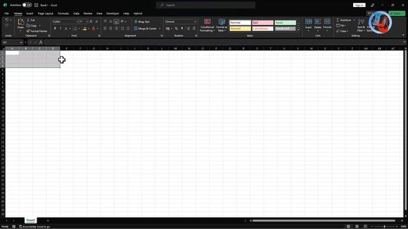
Task: Apply cell borders icon
Action: tap(75, 29)
